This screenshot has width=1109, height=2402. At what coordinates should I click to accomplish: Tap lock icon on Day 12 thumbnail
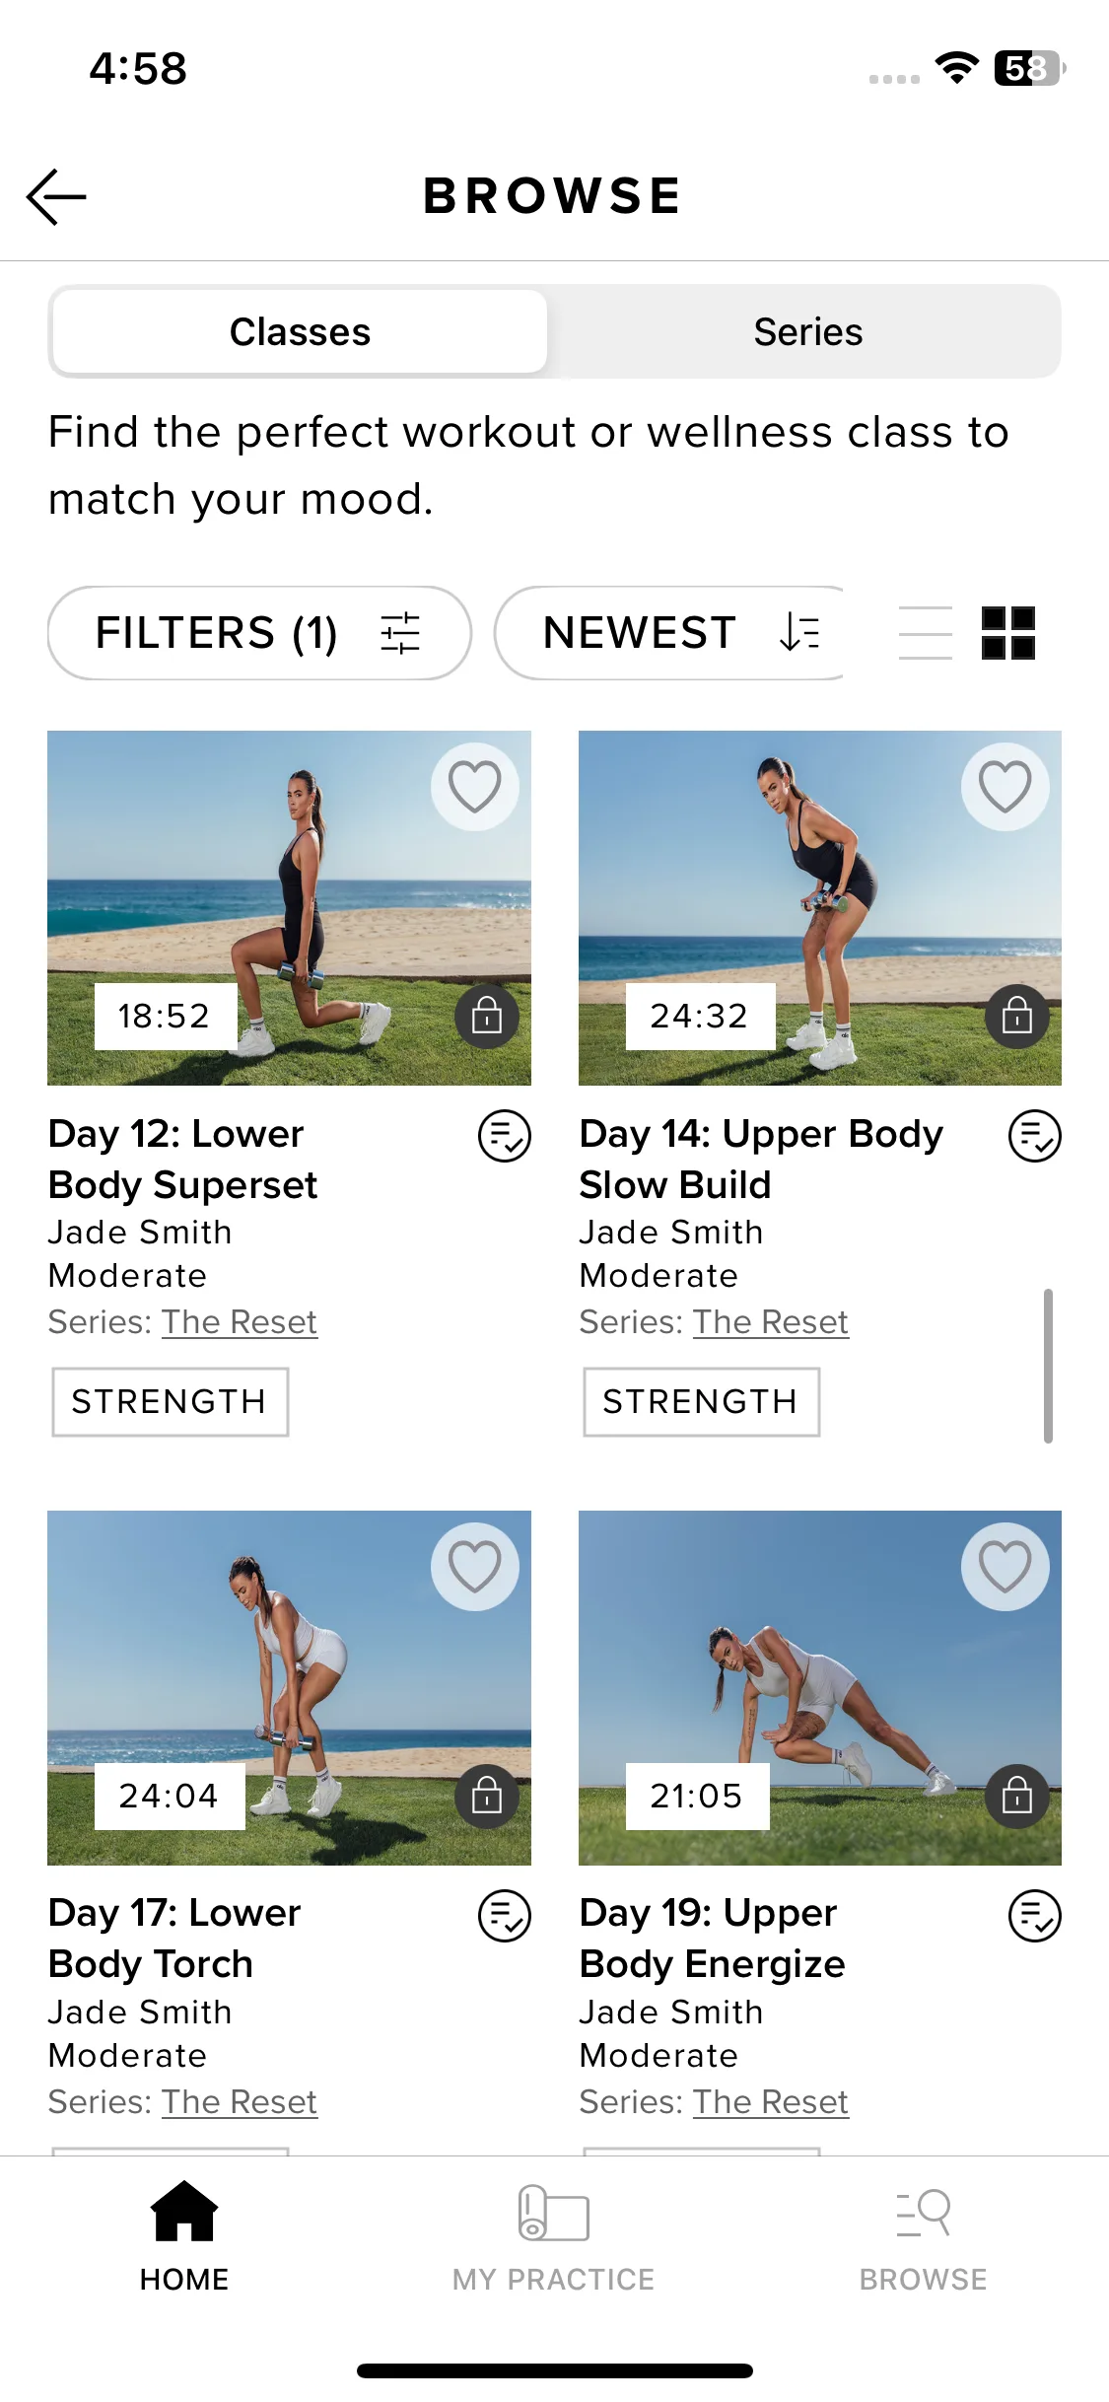coord(486,1016)
